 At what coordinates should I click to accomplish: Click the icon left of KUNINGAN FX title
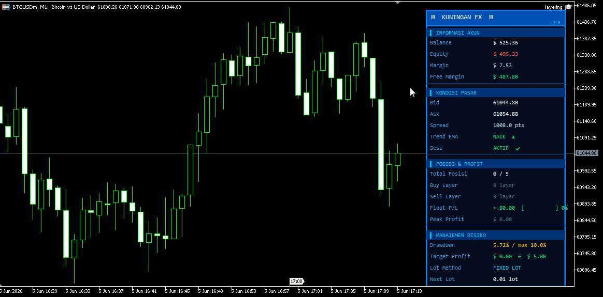(x=433, y=17)
